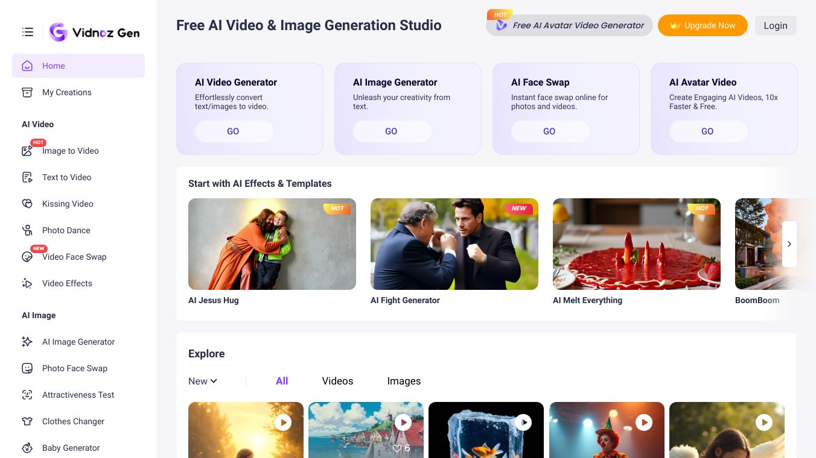Click the crown icon on Upgrade Now

coord(675,25)
